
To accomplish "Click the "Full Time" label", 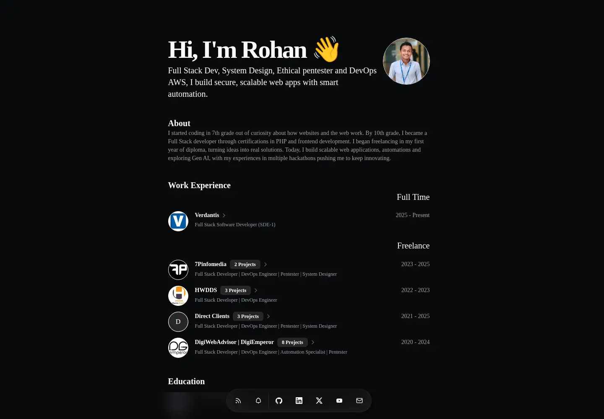I will coord(413,197).
